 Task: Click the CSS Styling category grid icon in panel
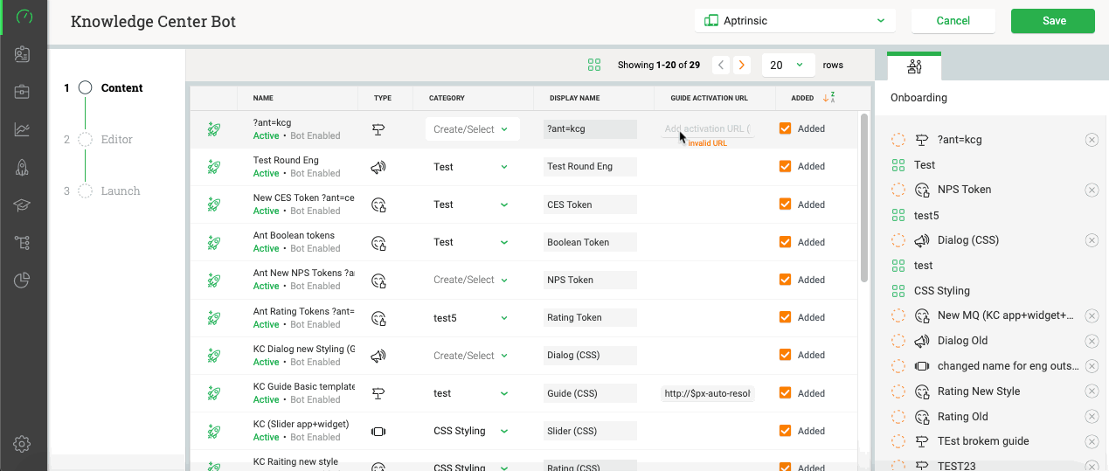(898, 291)
